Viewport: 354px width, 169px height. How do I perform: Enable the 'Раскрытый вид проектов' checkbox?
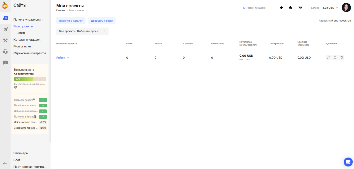click(x=315, y=21)
